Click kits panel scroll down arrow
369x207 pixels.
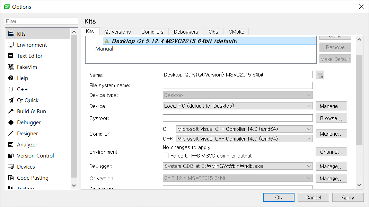359,185
